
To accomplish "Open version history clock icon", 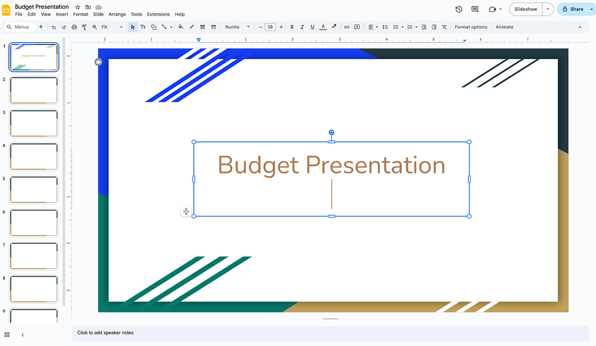I will (x=459, y=9).
